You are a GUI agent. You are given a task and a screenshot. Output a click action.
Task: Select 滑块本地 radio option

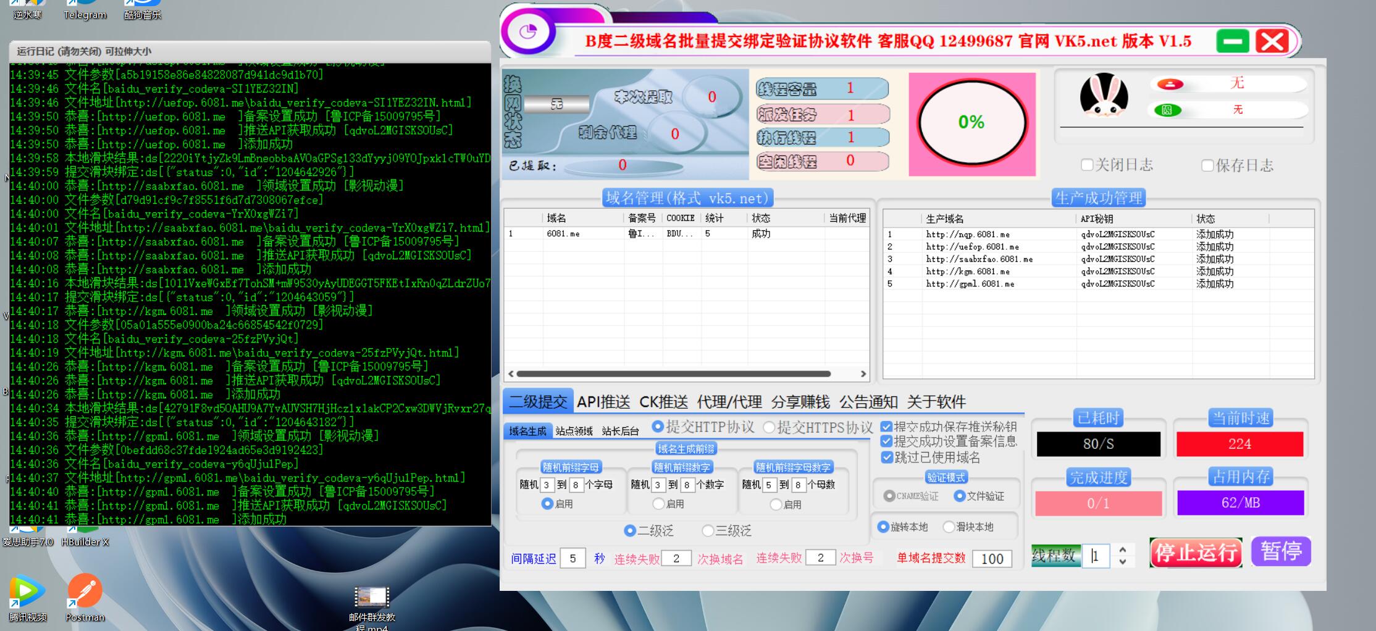tap(949, 527)
